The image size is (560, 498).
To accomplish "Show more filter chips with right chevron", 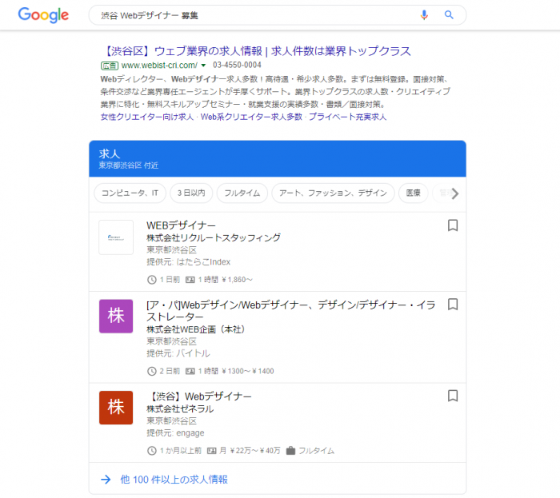I will (454, 193).
